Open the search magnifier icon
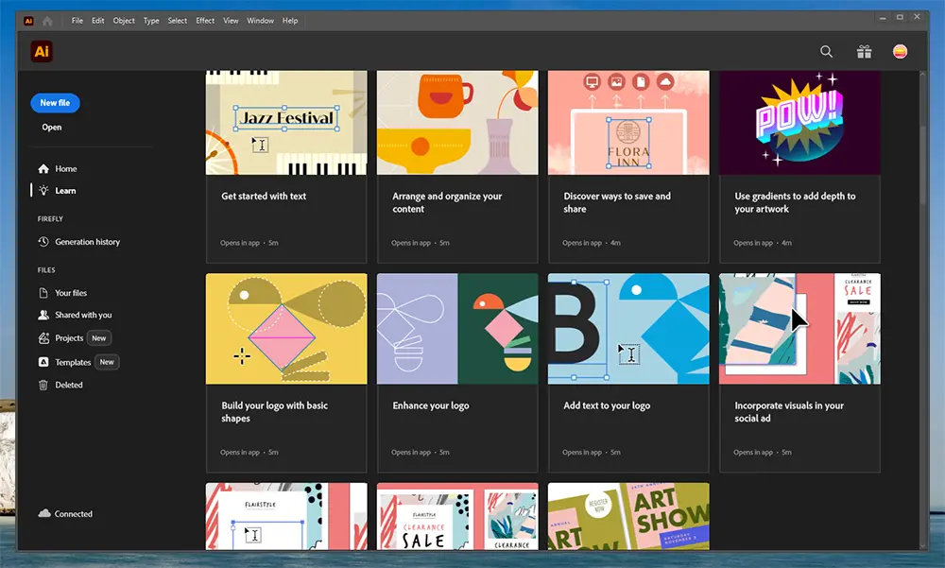The height and width of the screenshot is (568, 945). pyautogui.click(x=826, y=52)
